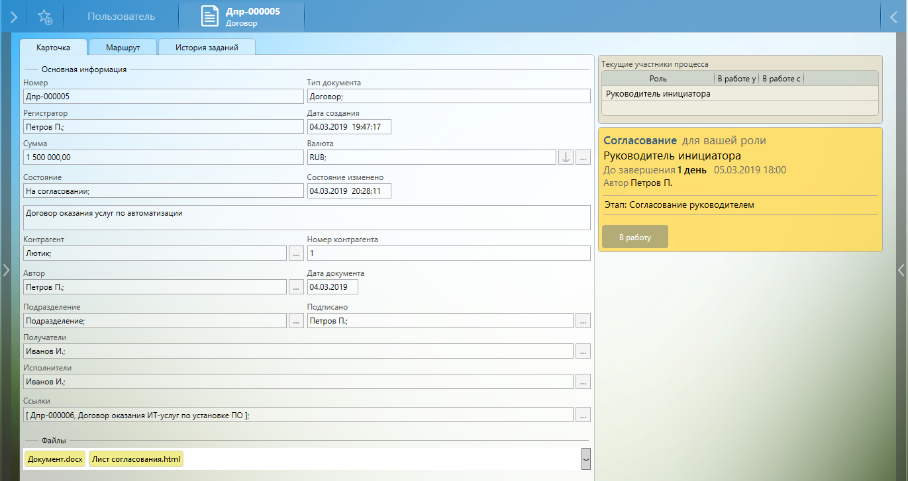Switch to the История заданий tab

point(207,48)
